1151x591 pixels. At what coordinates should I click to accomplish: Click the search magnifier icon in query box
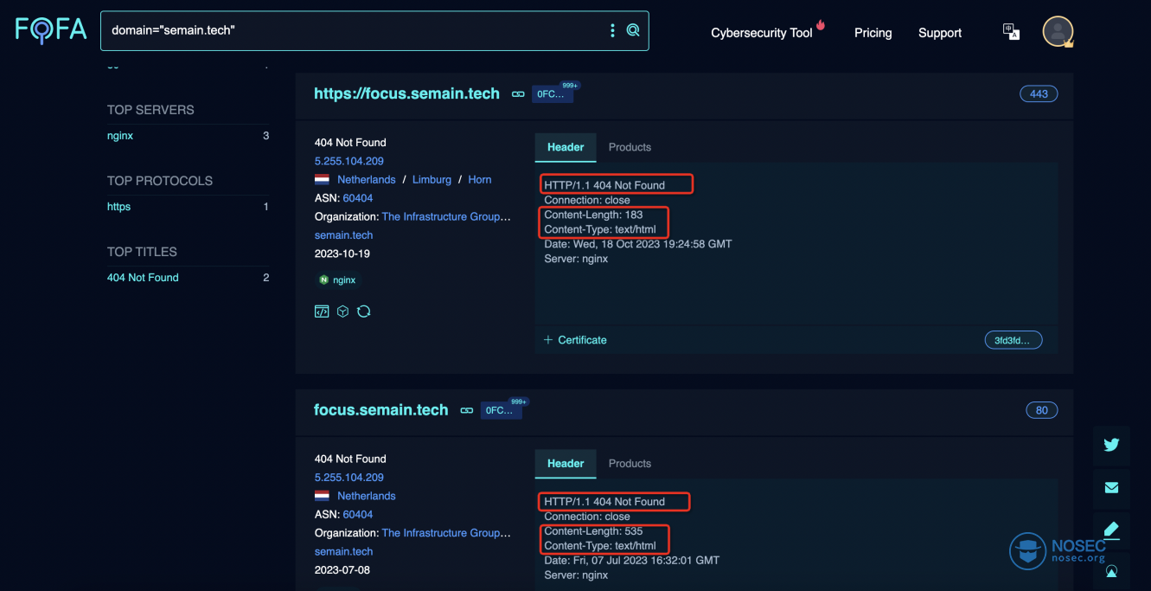633,30
